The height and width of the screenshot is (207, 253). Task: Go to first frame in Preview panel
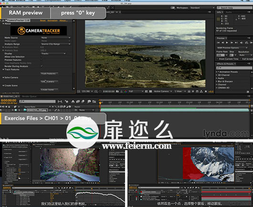[x=218, y=43]
